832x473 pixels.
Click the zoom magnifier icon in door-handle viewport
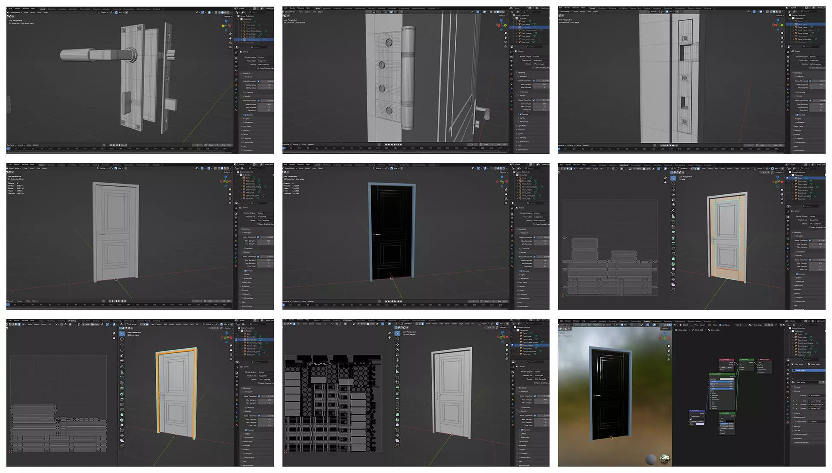pos(230,34)
